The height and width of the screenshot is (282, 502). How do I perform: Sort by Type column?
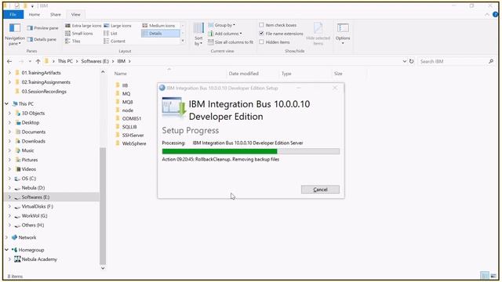(286, 74)
